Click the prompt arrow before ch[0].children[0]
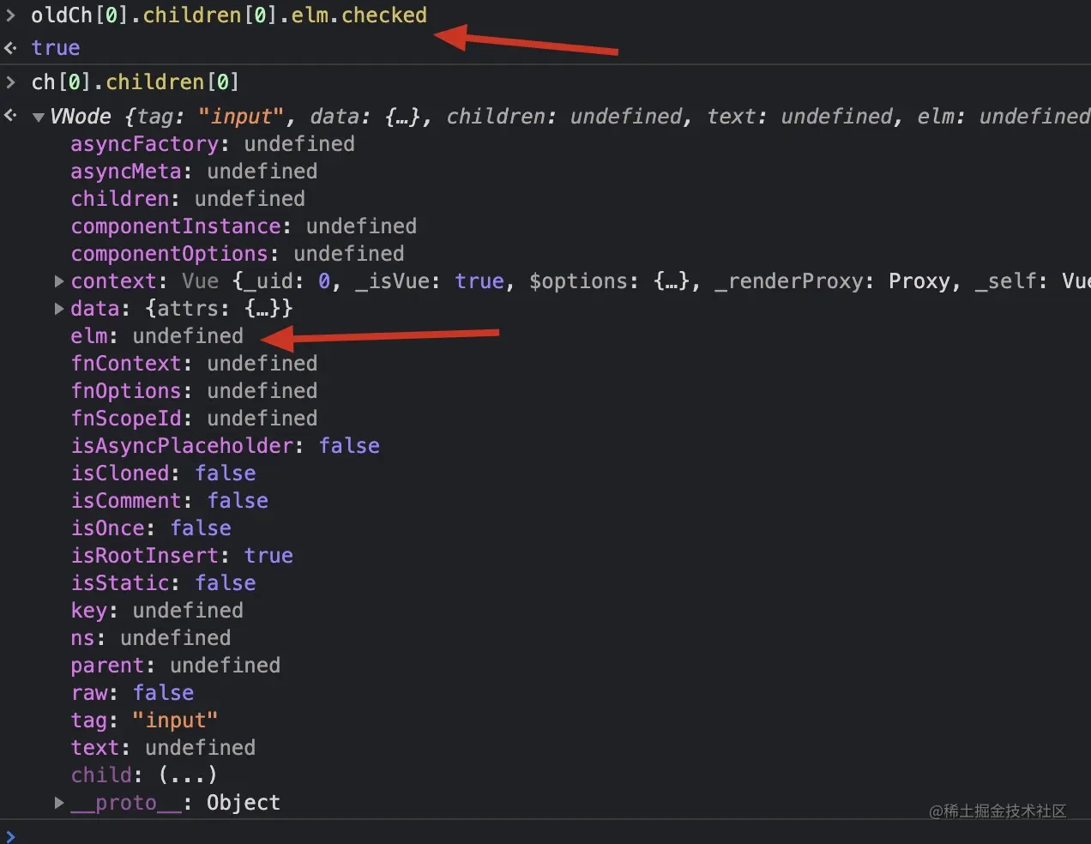 (11, 81)
